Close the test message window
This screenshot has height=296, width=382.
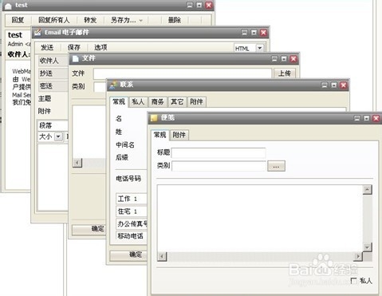pyautogui.click(x=209, y=5)
